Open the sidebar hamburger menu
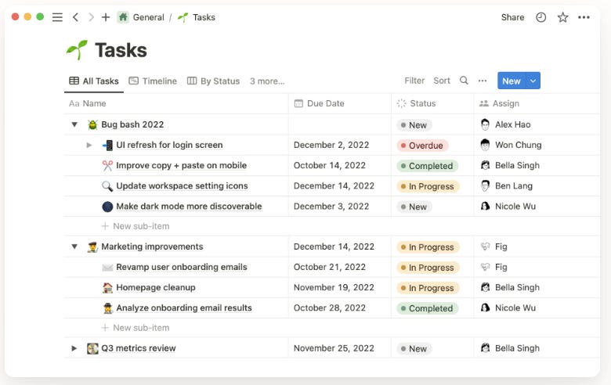 point(57,17)
